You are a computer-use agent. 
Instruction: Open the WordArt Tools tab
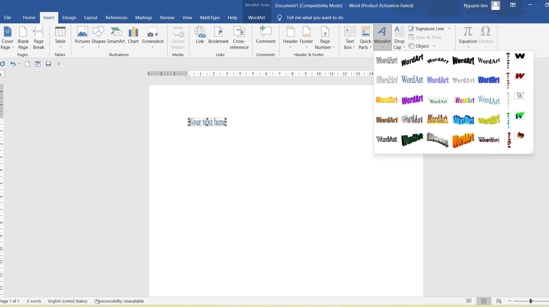pos(257,18)
